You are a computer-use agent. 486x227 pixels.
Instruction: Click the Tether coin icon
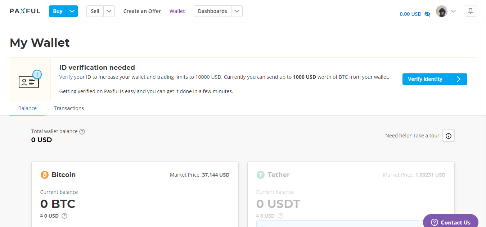click(260, 175)
